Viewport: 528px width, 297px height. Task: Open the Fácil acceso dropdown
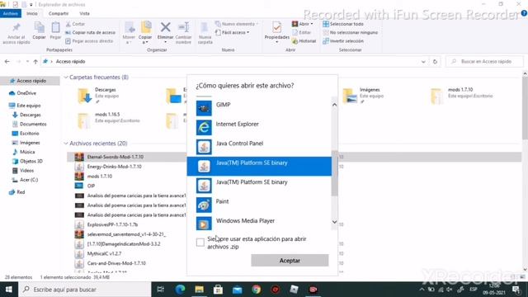233,32
